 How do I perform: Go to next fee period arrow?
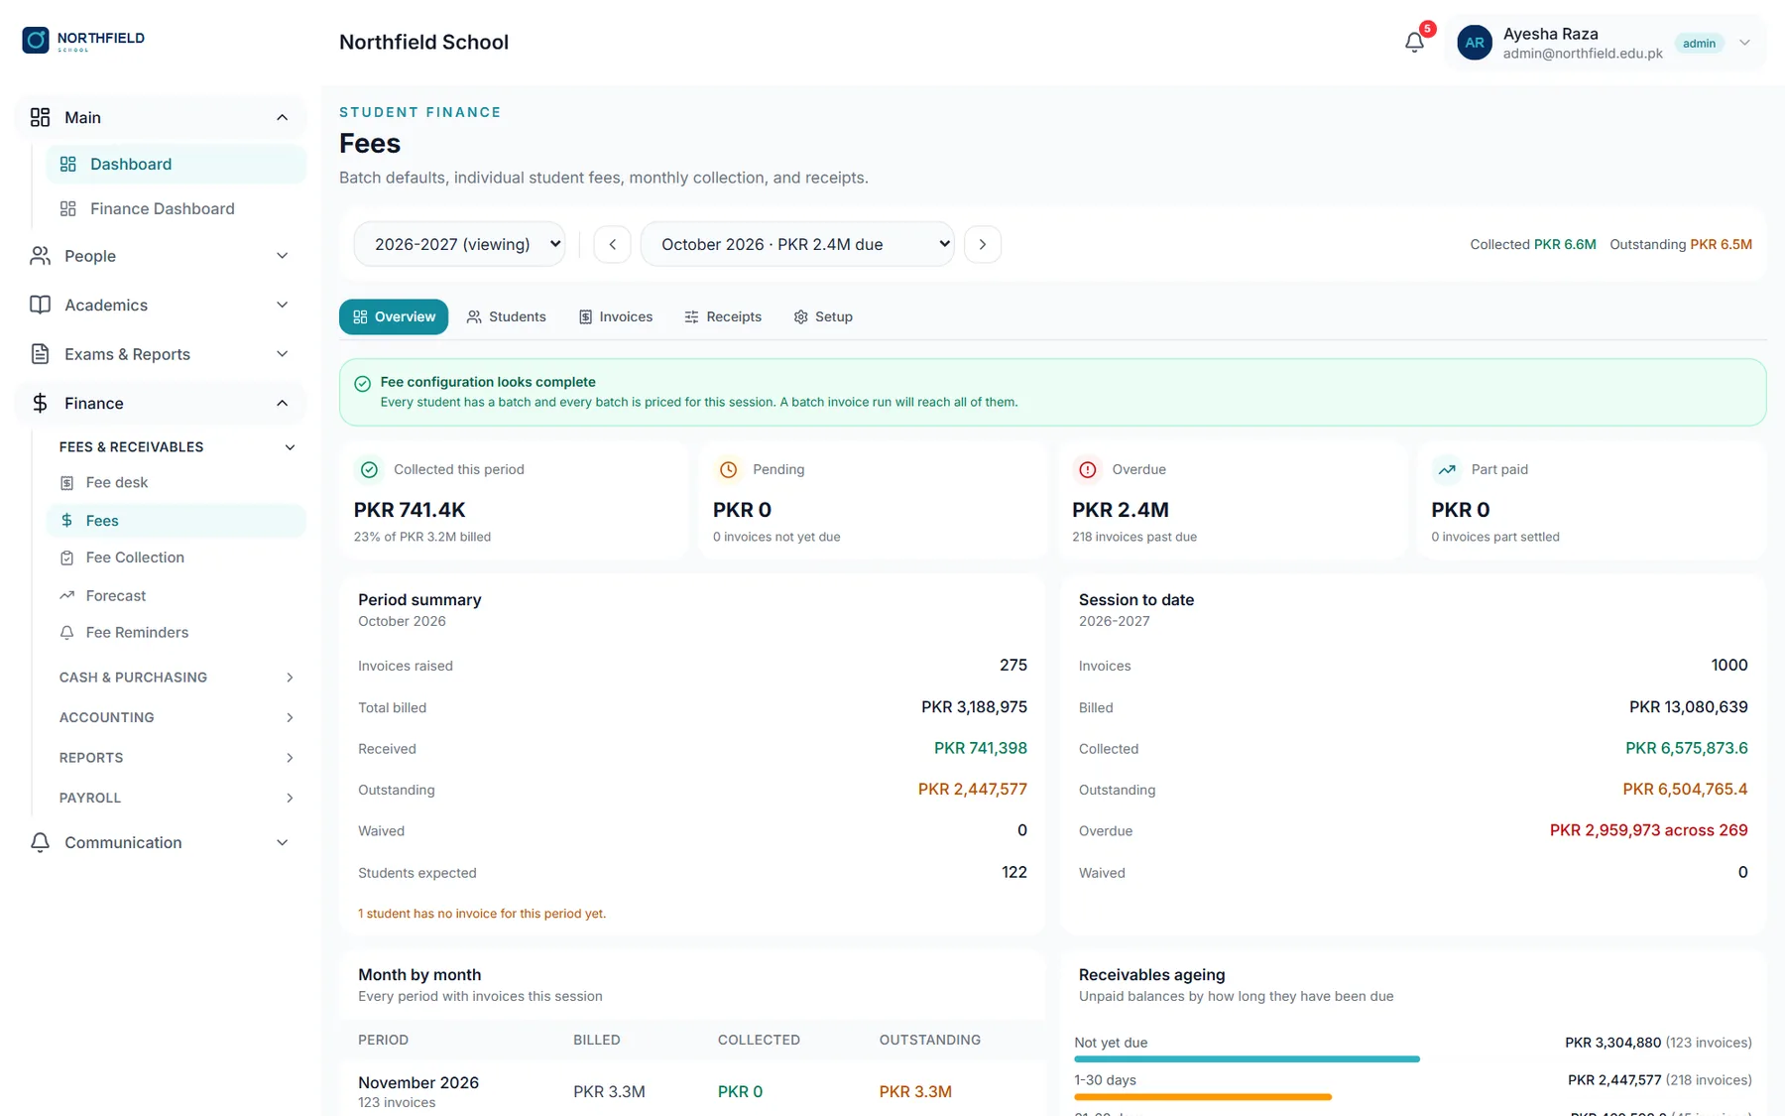[x=983, y=244]
